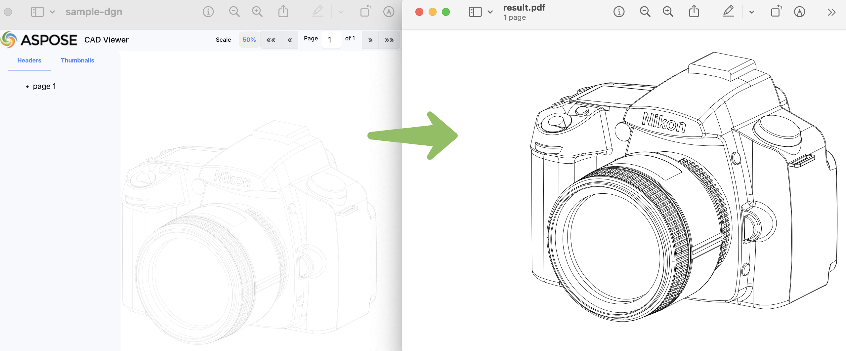Jump to the first page in CAD Viewer
Image resolution: width=846 pixels, height=351 pixels.
pos(271,40)
